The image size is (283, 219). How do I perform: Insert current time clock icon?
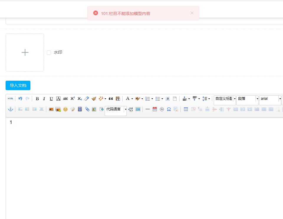point(162,109)
